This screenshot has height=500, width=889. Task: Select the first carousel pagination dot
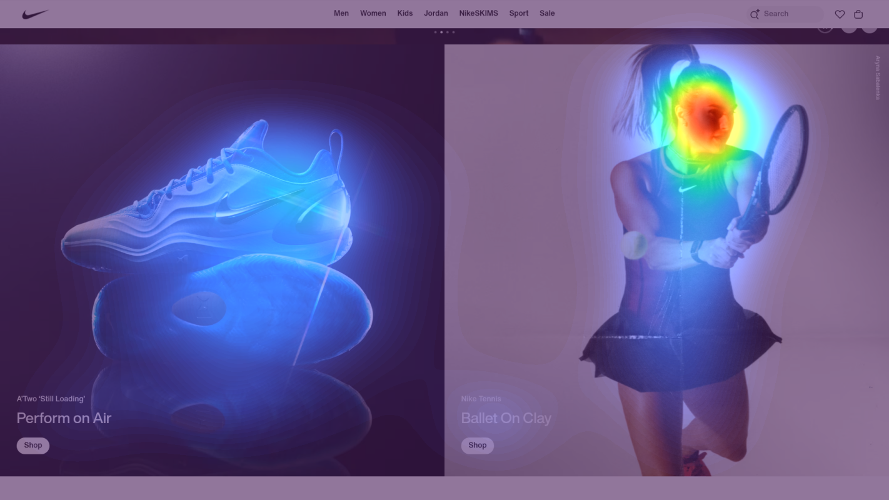(435, 32)
